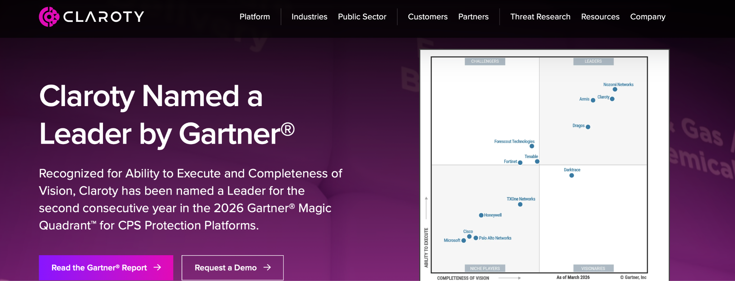Open the Public Sector menu item

coord(362,17)
